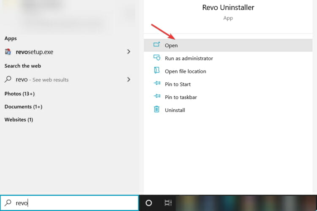
Task: Open Revo Uninstaller via Open option
Action: pos(228,45)
